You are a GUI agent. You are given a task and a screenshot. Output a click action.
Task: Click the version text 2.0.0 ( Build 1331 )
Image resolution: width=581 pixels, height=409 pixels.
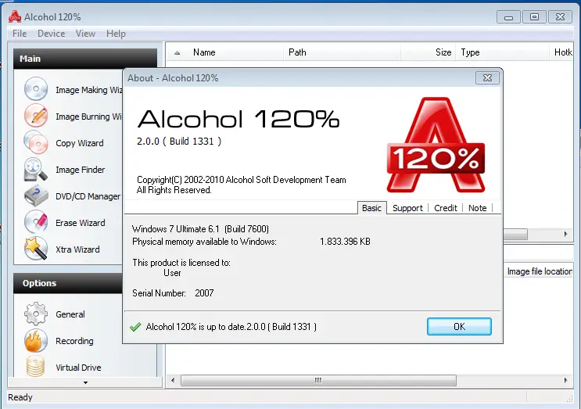click(x=179, y=141)
